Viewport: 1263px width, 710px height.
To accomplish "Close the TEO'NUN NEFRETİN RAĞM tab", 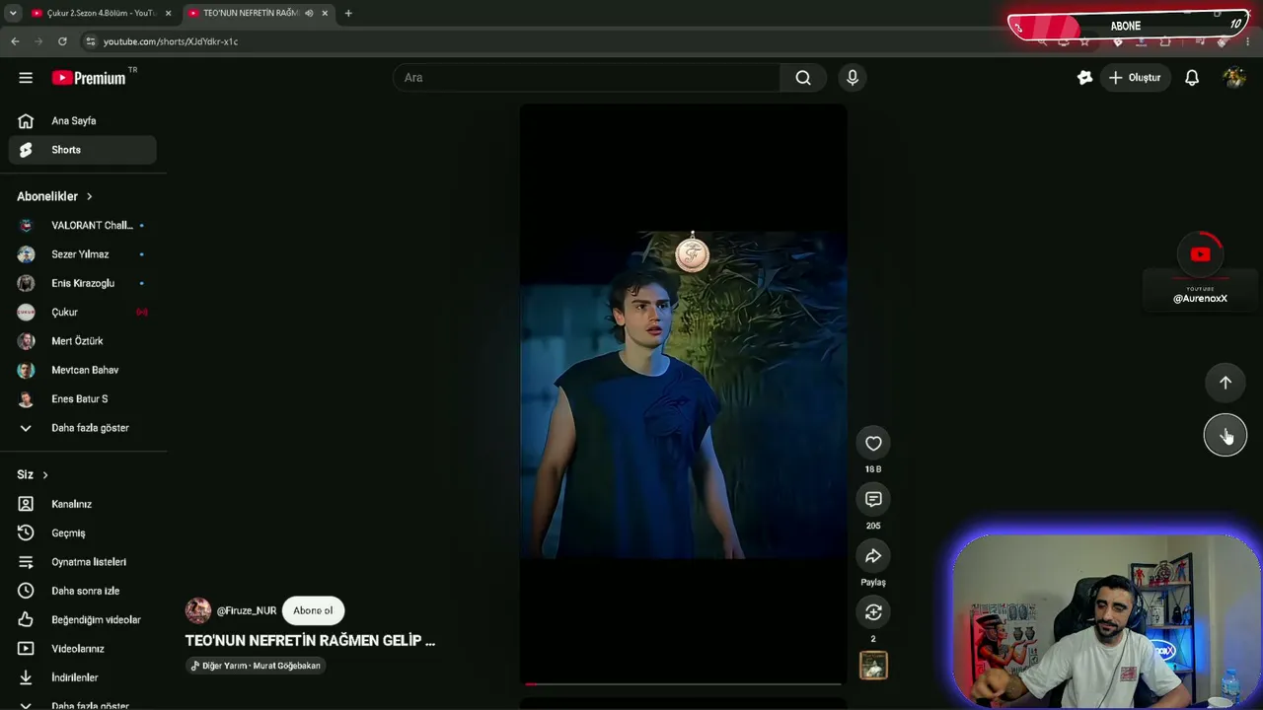I will 325,13.
